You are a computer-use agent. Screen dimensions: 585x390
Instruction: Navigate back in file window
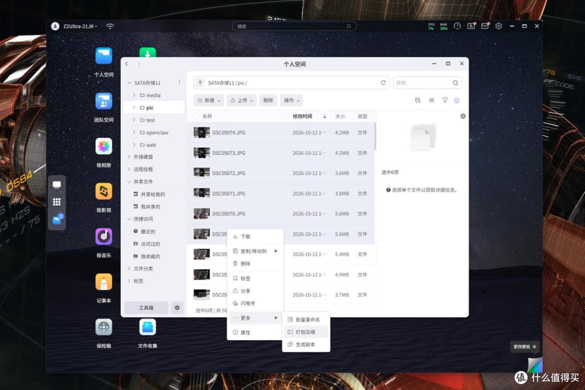click(x=127, y=64)
